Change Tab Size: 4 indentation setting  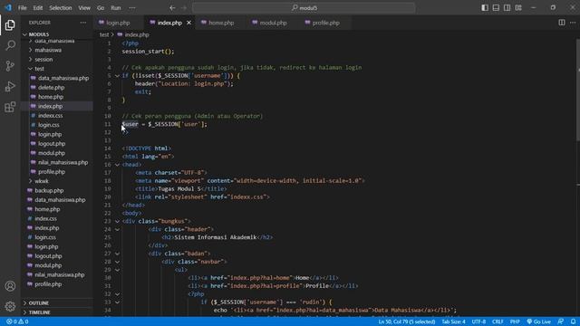pos(453,321)
